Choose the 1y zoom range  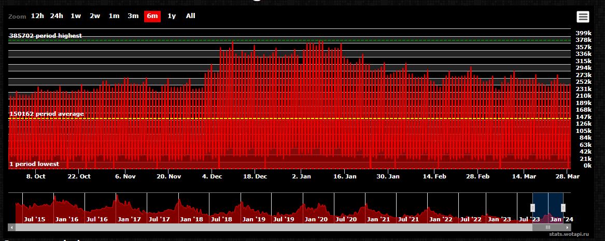tap(172, 16)
